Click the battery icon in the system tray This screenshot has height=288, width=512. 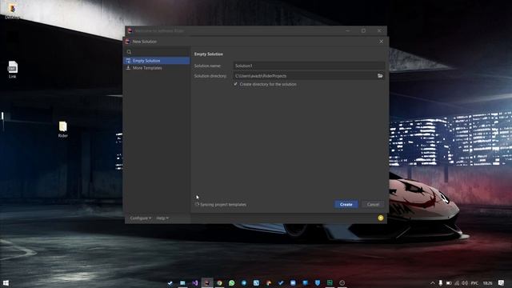[x=449, y=282]
